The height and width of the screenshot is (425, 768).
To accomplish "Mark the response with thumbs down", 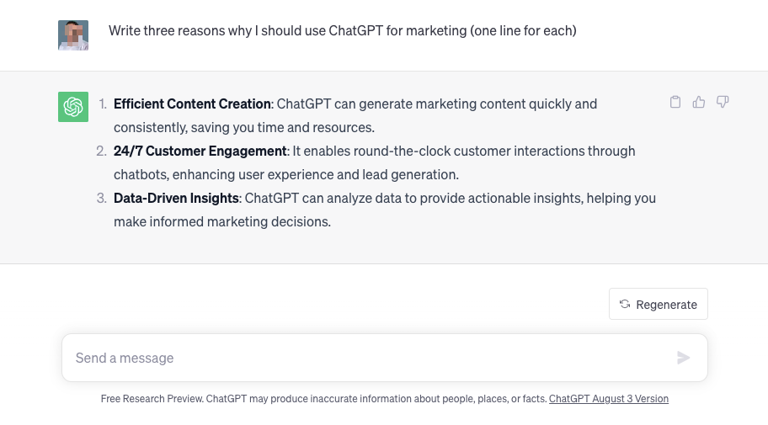I will click(723, 102).
